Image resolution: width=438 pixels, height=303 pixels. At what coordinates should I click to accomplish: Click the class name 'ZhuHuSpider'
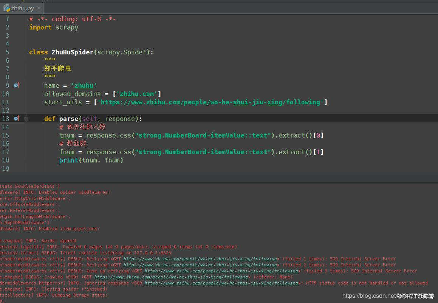click(x=72, y=52)
